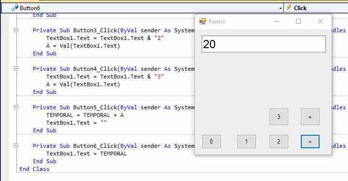
Task: Click the Button4_Click sub declaration
Action: click(114, 69)
